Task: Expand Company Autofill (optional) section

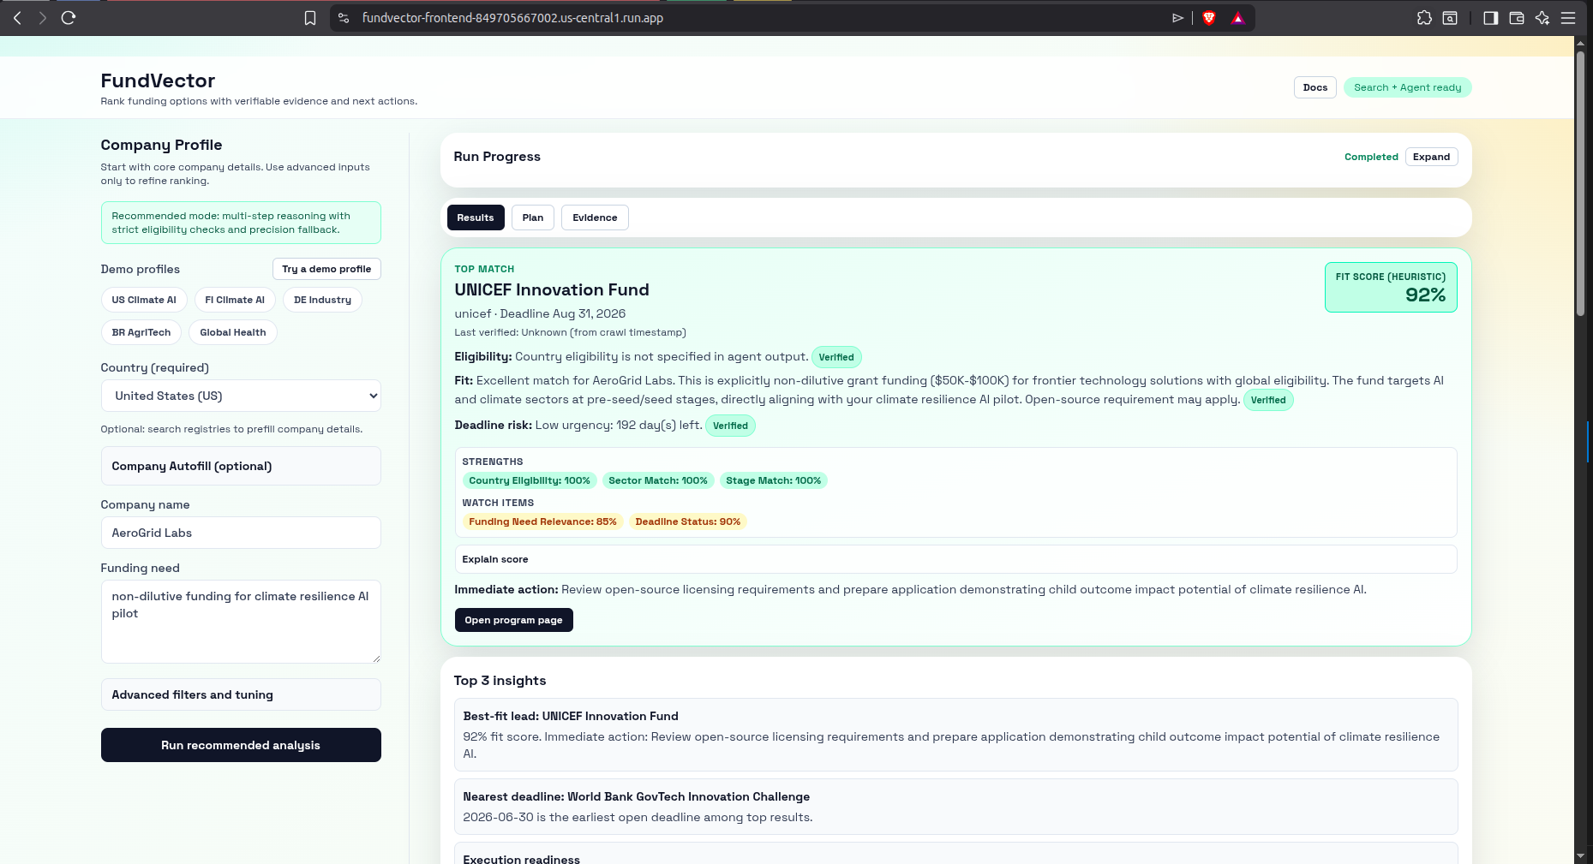Action: point(241,466)
